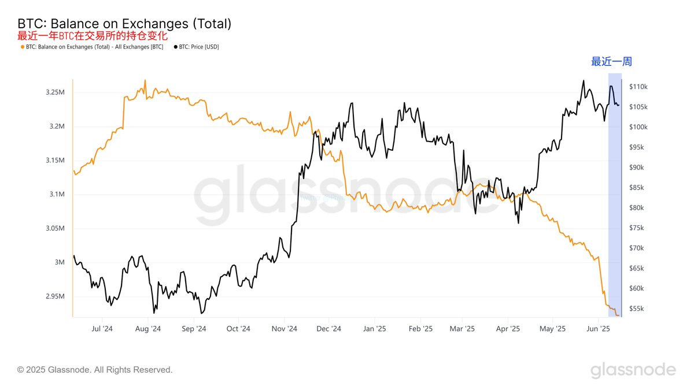Click the 2.95M left axis tick
The image size is (694, 390).
54,296
